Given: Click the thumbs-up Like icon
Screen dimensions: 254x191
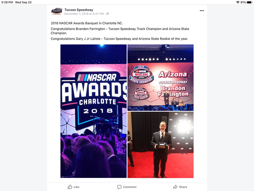Looking at the screenshot, I should [70, 187].
